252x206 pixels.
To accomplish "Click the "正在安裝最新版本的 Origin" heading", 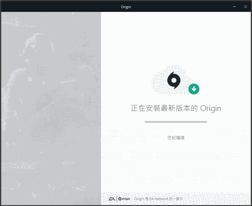I will 176,108.
